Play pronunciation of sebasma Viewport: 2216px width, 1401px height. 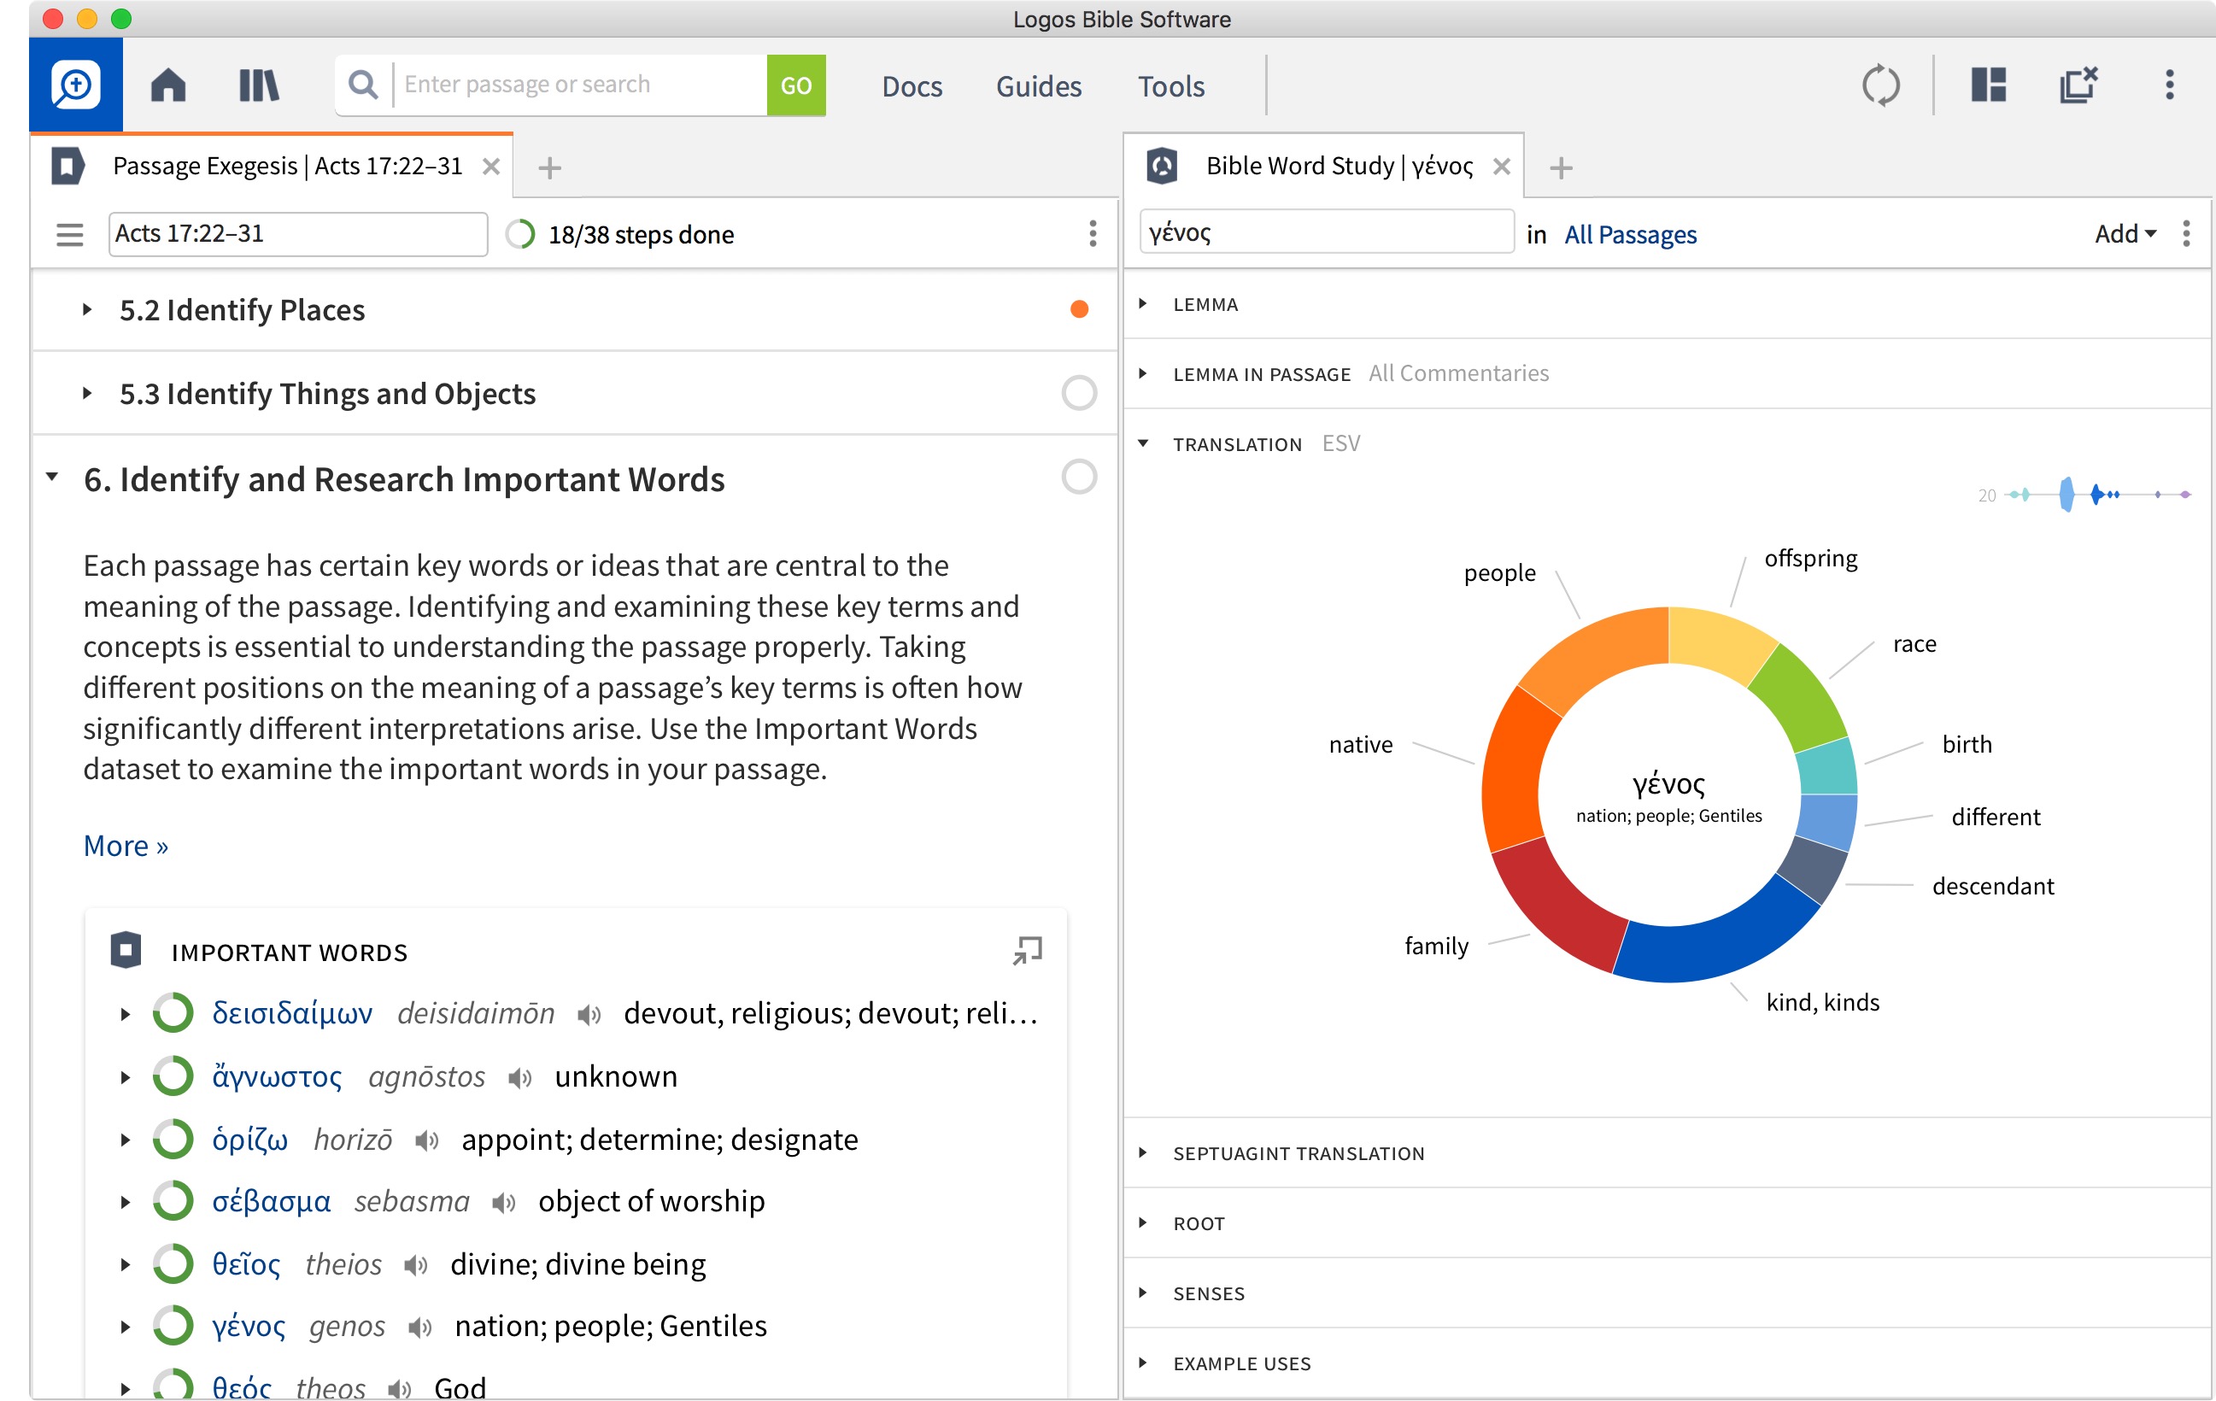(503, 1202)
